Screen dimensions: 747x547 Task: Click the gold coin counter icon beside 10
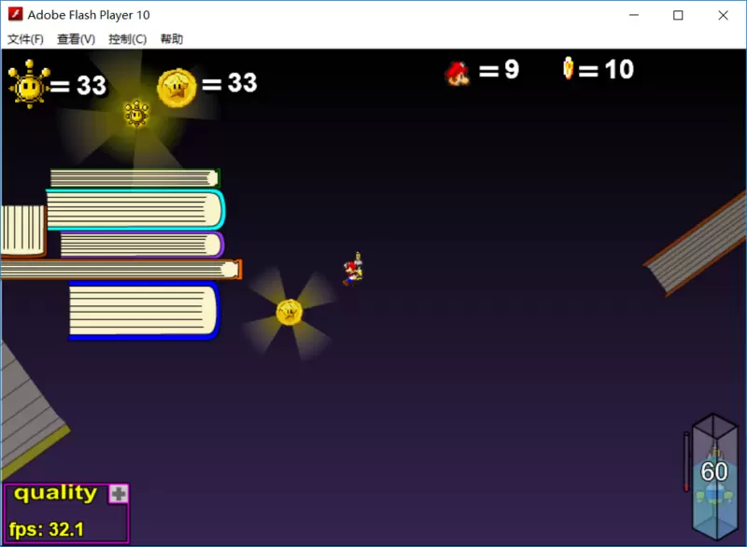(x=568, y=68)
